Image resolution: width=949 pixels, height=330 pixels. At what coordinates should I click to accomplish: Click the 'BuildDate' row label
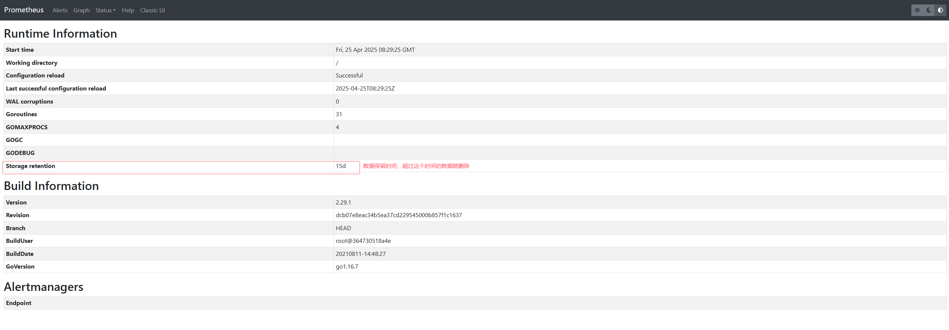(x=20, y=254)
